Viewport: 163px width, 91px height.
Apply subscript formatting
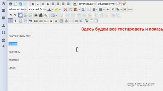point(107,10)
